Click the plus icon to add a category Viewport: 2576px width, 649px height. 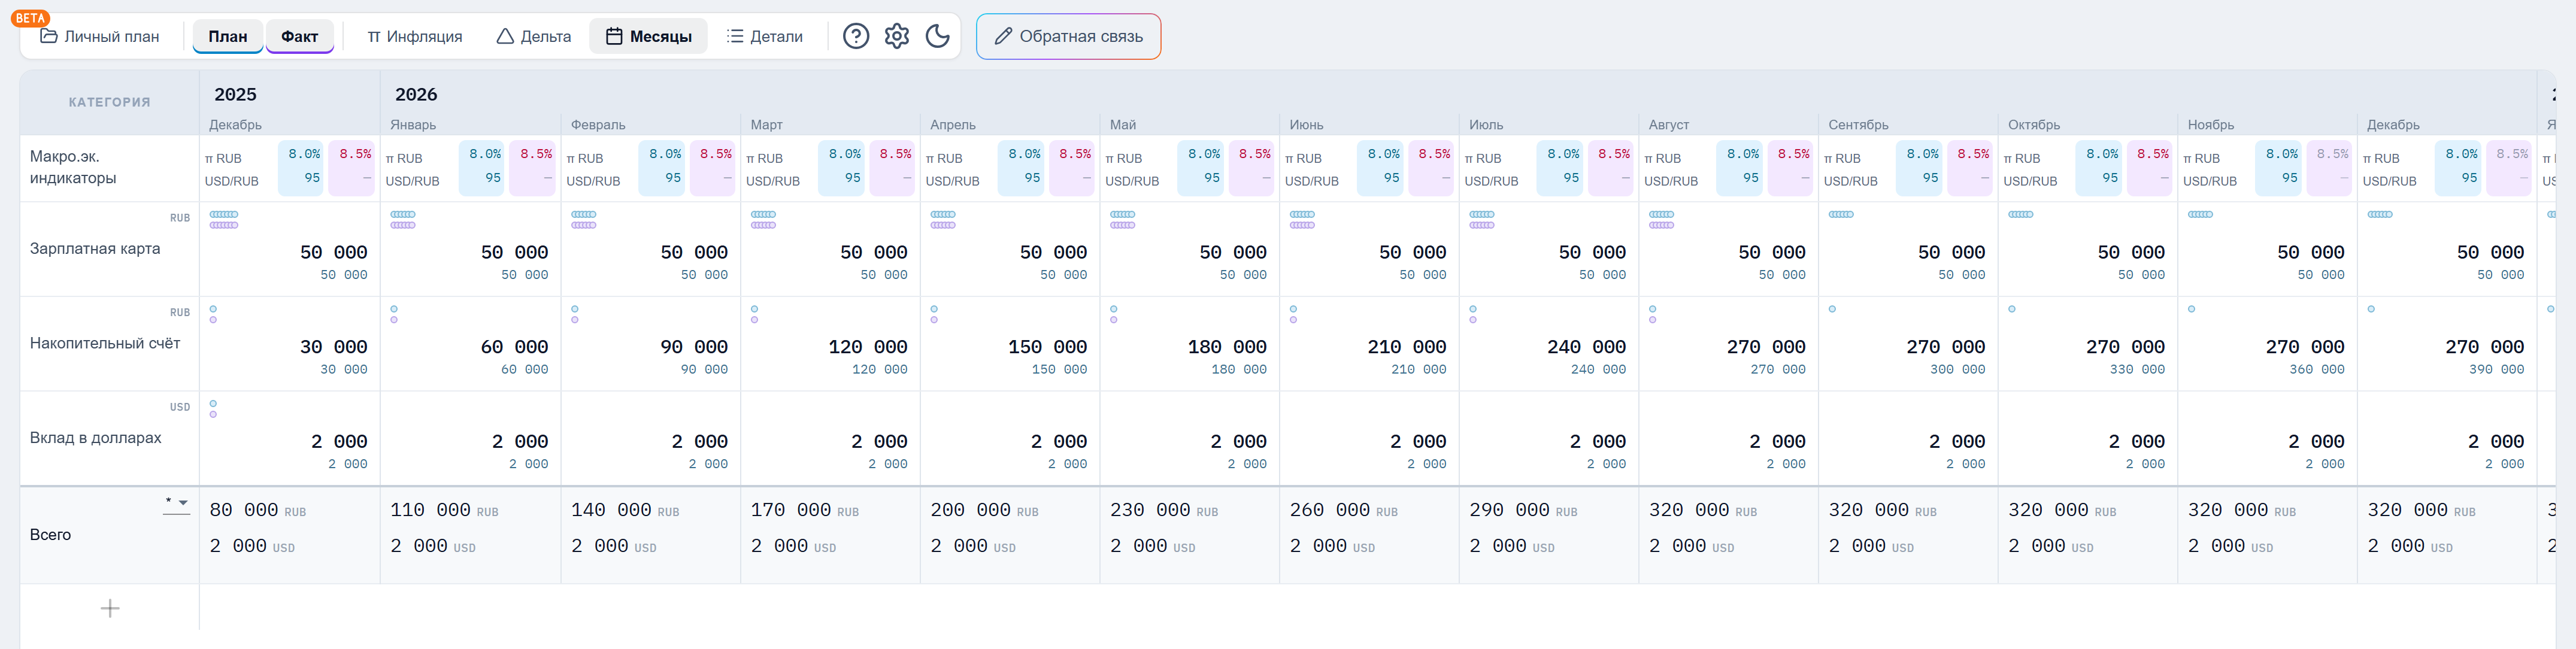click(110, 608)
